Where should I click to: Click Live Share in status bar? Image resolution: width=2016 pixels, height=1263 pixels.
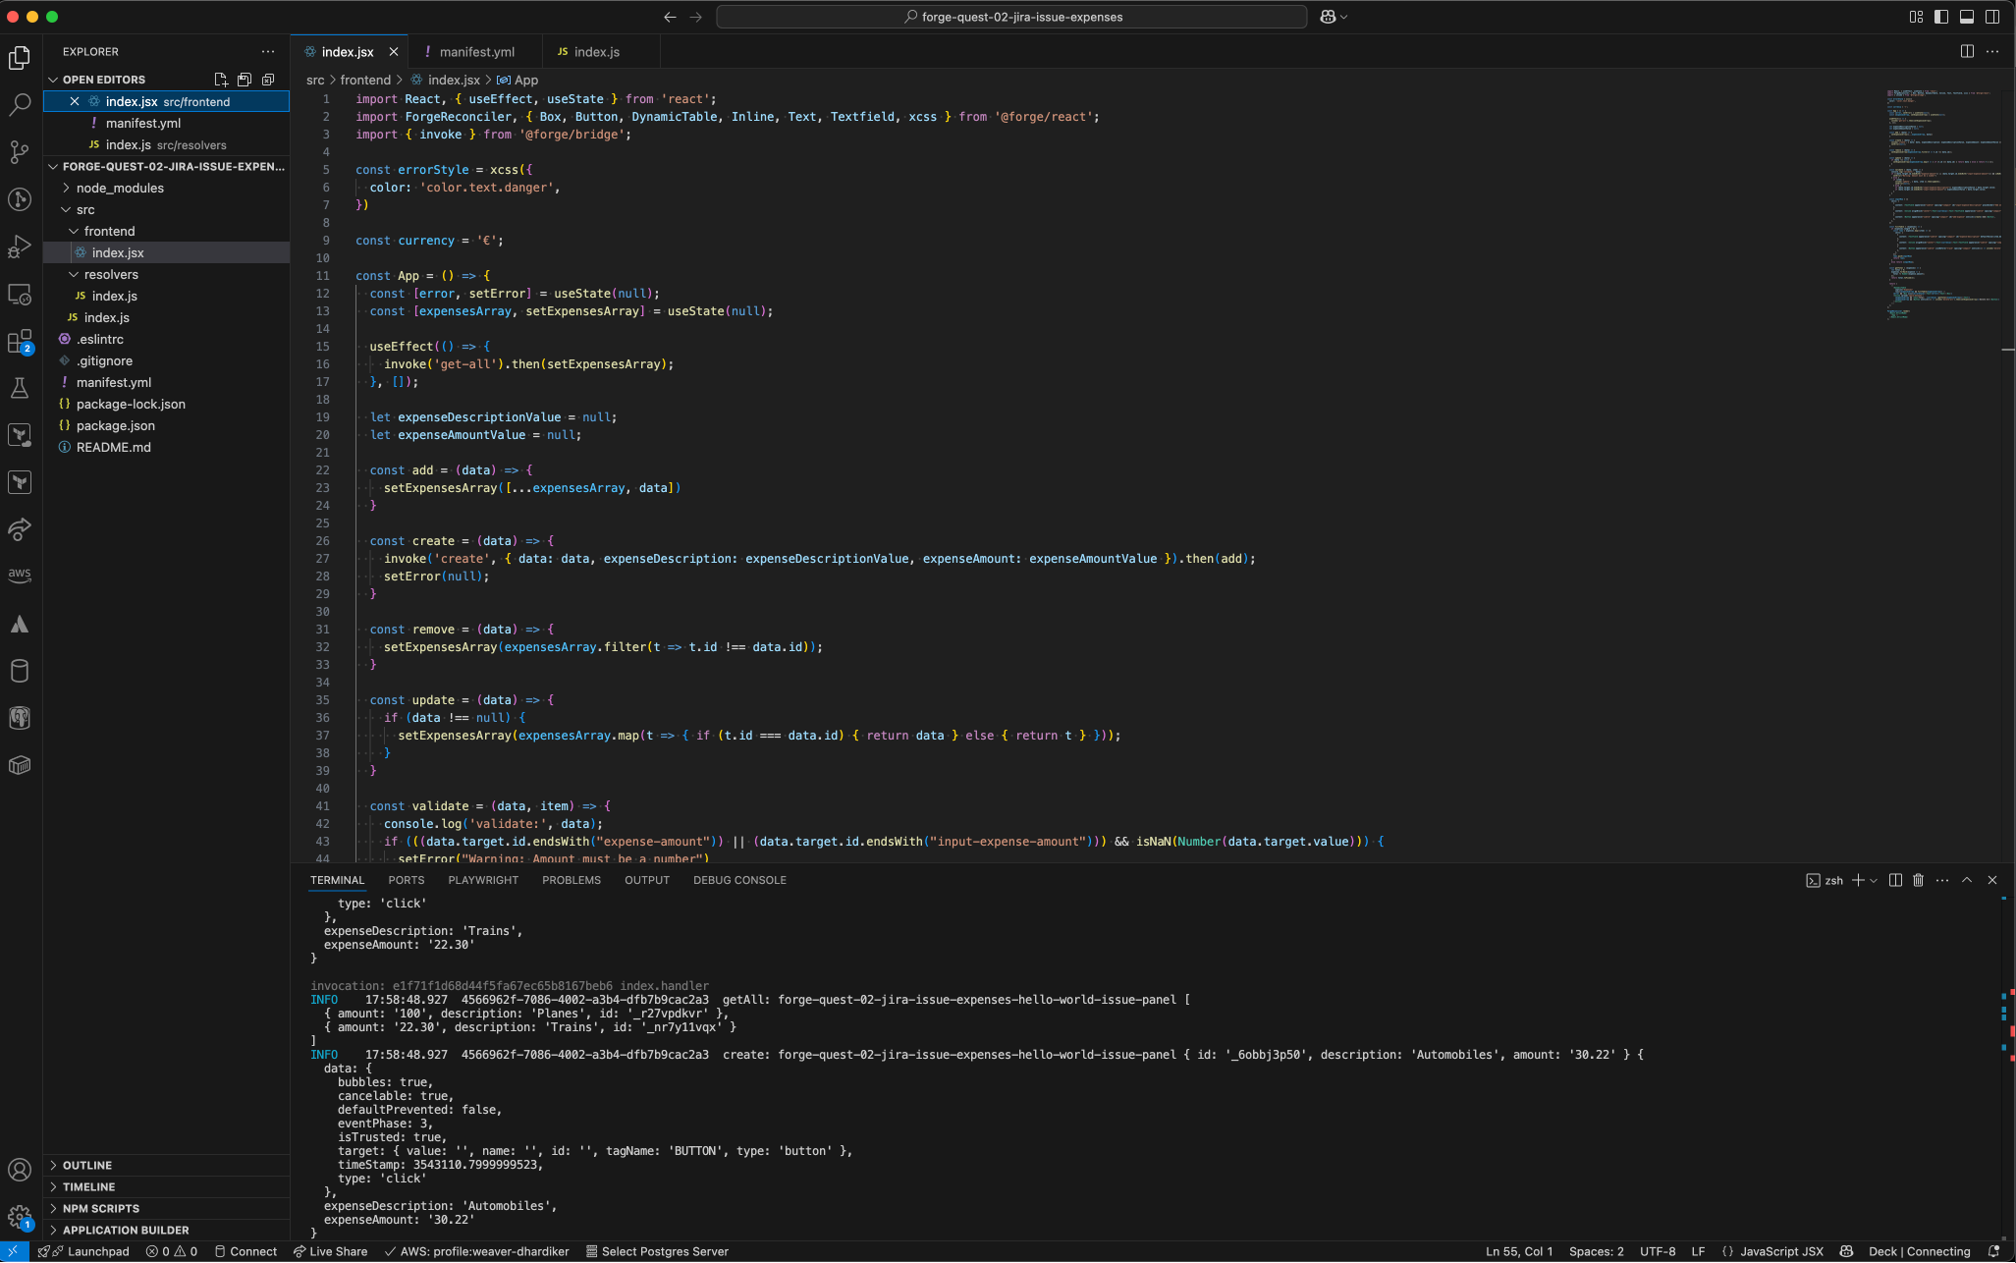click(330, 1251)
